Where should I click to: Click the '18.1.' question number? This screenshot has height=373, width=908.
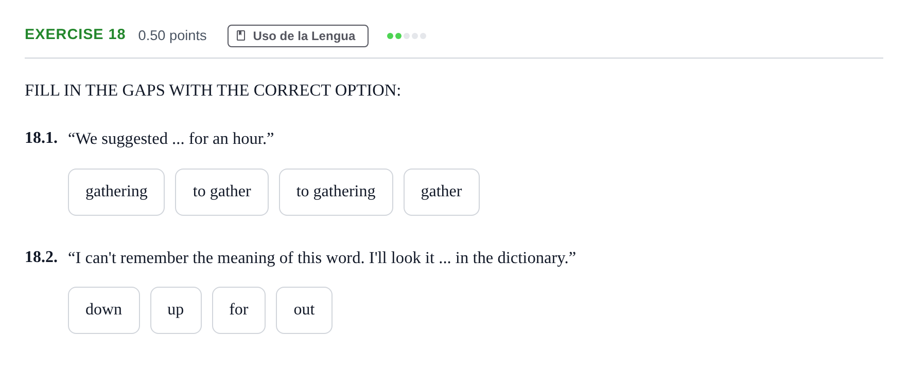pyautogui.click(x=41, y=138)
